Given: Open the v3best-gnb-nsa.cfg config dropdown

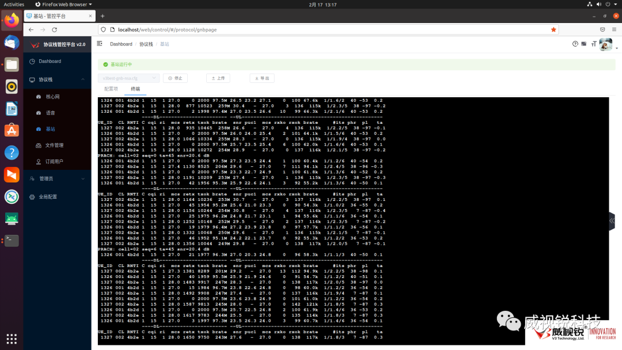Looking at the screenshot, I should (x=128, y=78).
